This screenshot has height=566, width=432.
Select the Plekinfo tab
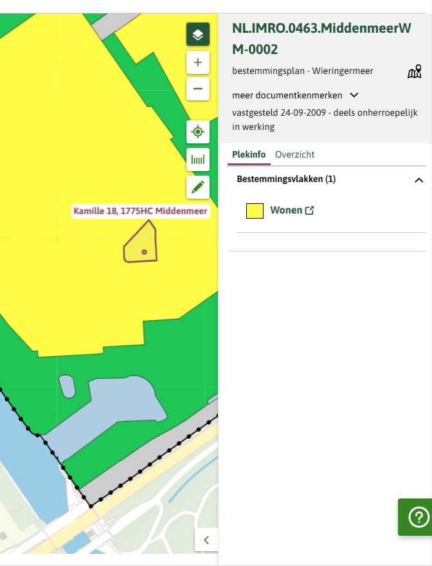[x=249, y=154]
